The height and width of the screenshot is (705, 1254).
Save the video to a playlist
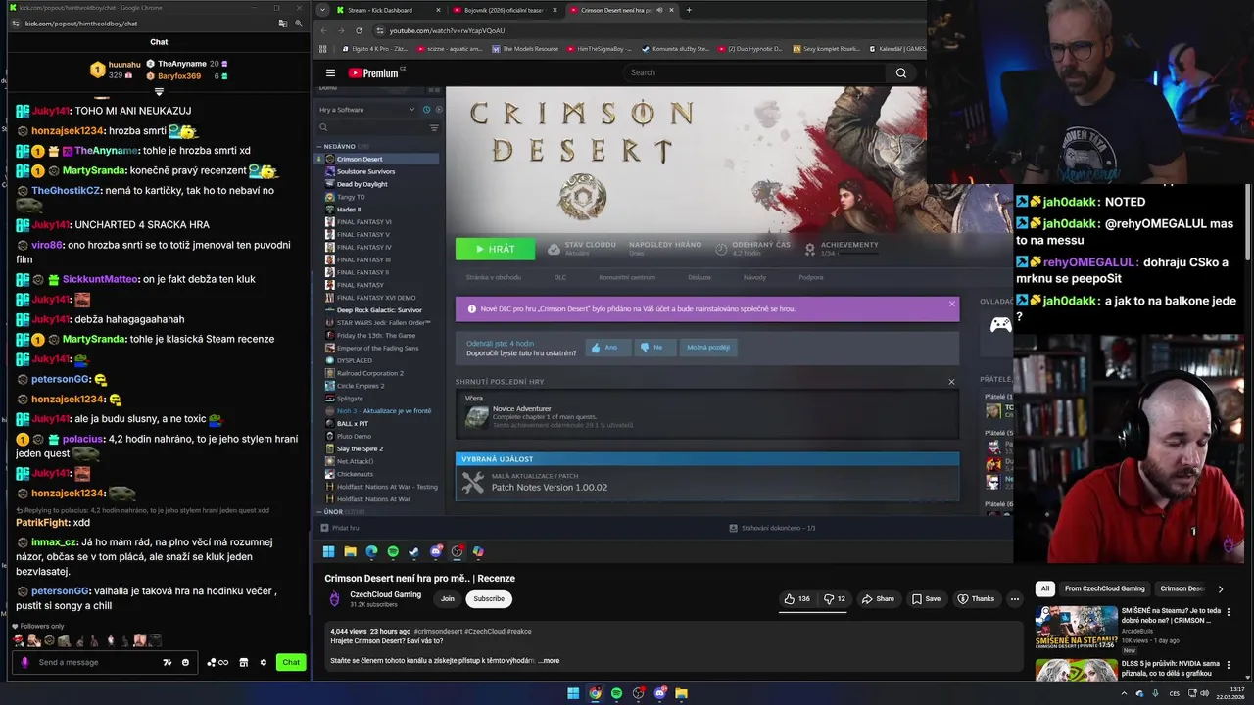(926, 598)
